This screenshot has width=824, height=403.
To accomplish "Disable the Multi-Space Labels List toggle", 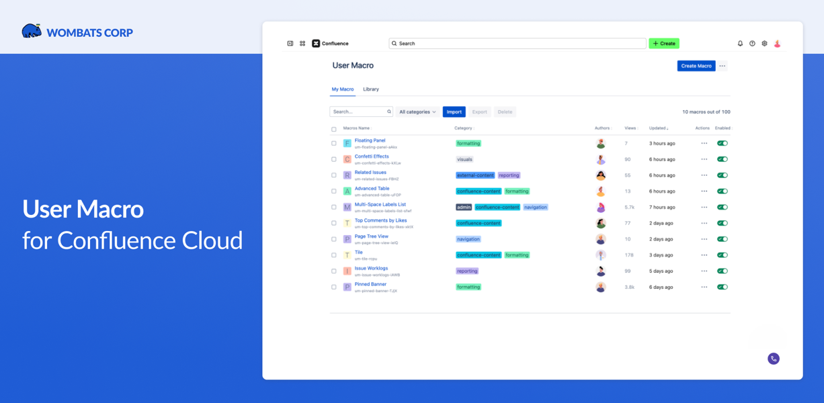I will coord(723,208).
